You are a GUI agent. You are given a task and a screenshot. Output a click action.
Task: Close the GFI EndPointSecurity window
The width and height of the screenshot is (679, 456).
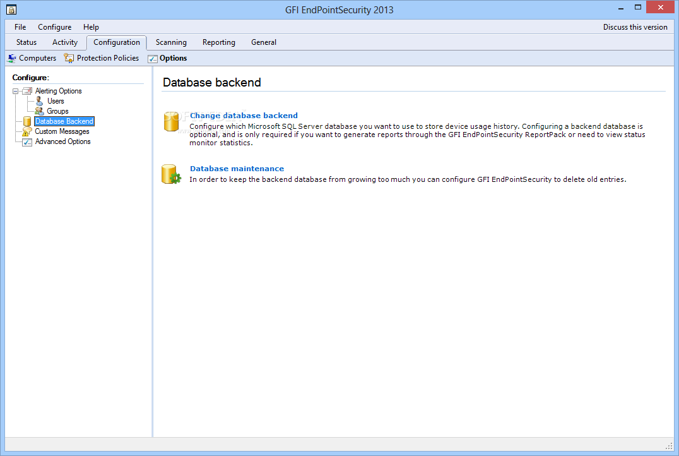click(x=660, y=8)
